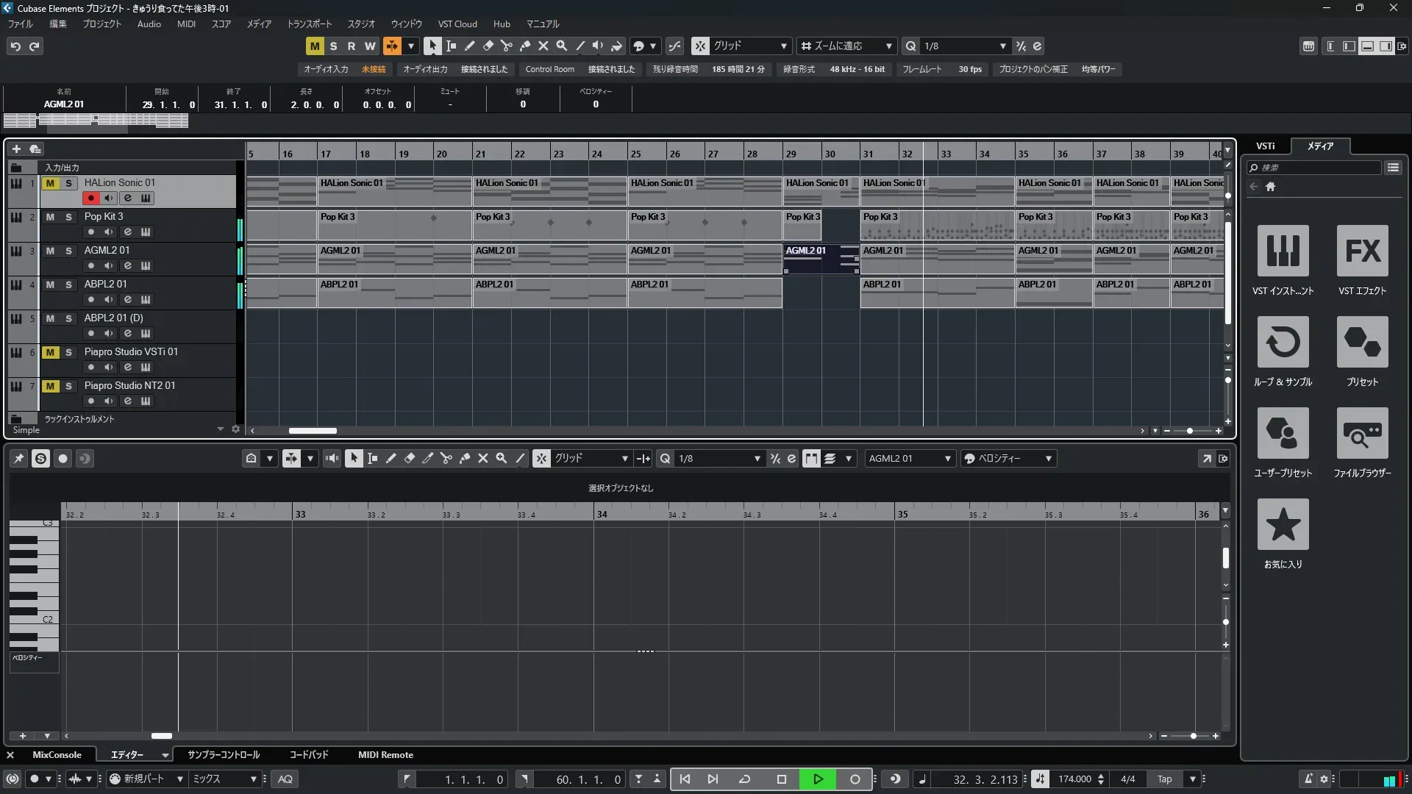Open the Favorites star tile
Screen dimensions: 1412x794
point(1283,525)
